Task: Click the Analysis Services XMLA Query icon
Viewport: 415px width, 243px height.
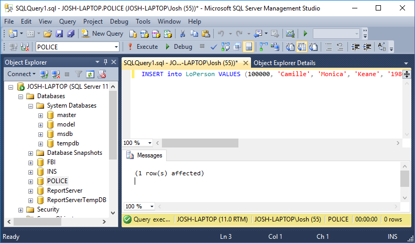Action: coord(168,34)
